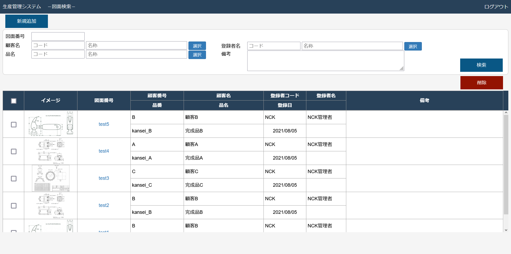Click the 顧客名 コード input field

(x=58, y=45)
